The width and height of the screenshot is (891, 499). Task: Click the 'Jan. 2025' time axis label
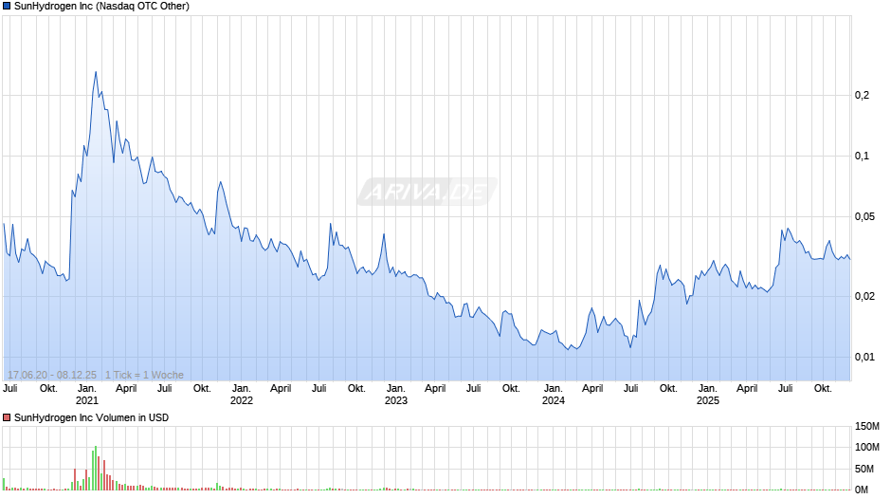click(x=707, y=395)
